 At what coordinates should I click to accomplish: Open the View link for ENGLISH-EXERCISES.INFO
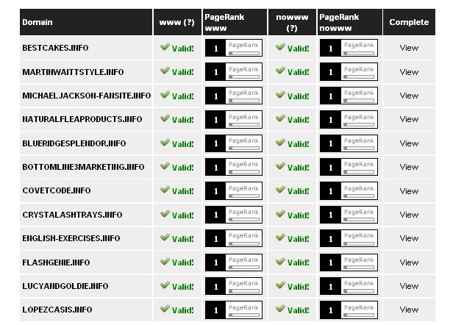(409, 238)
